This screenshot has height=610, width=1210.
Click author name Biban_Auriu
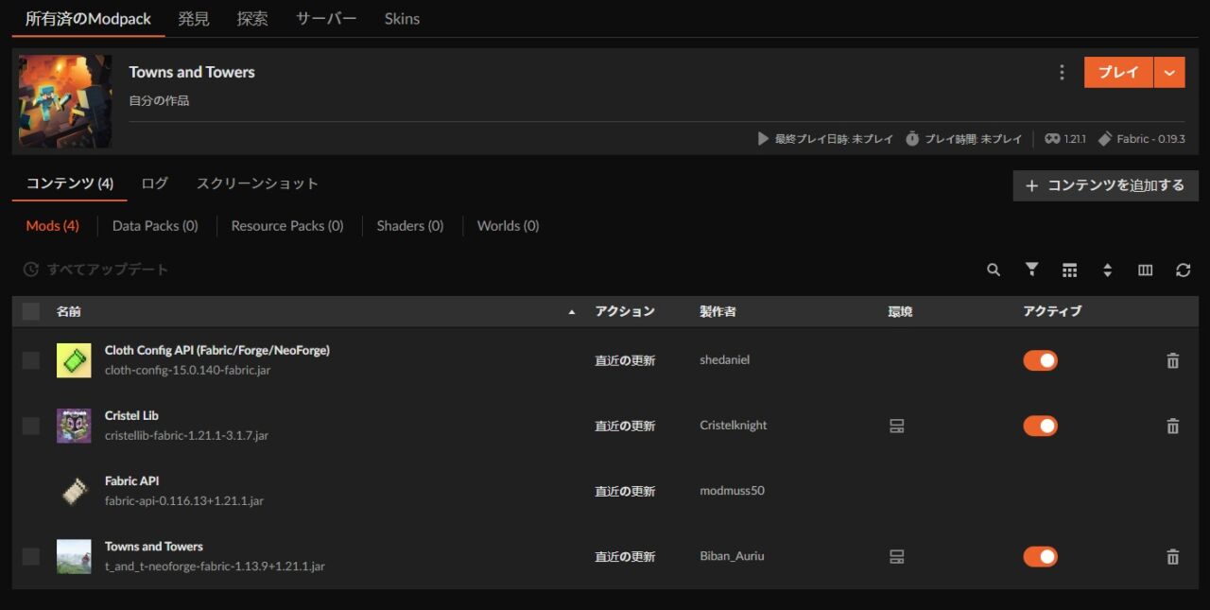click(732, 556)
